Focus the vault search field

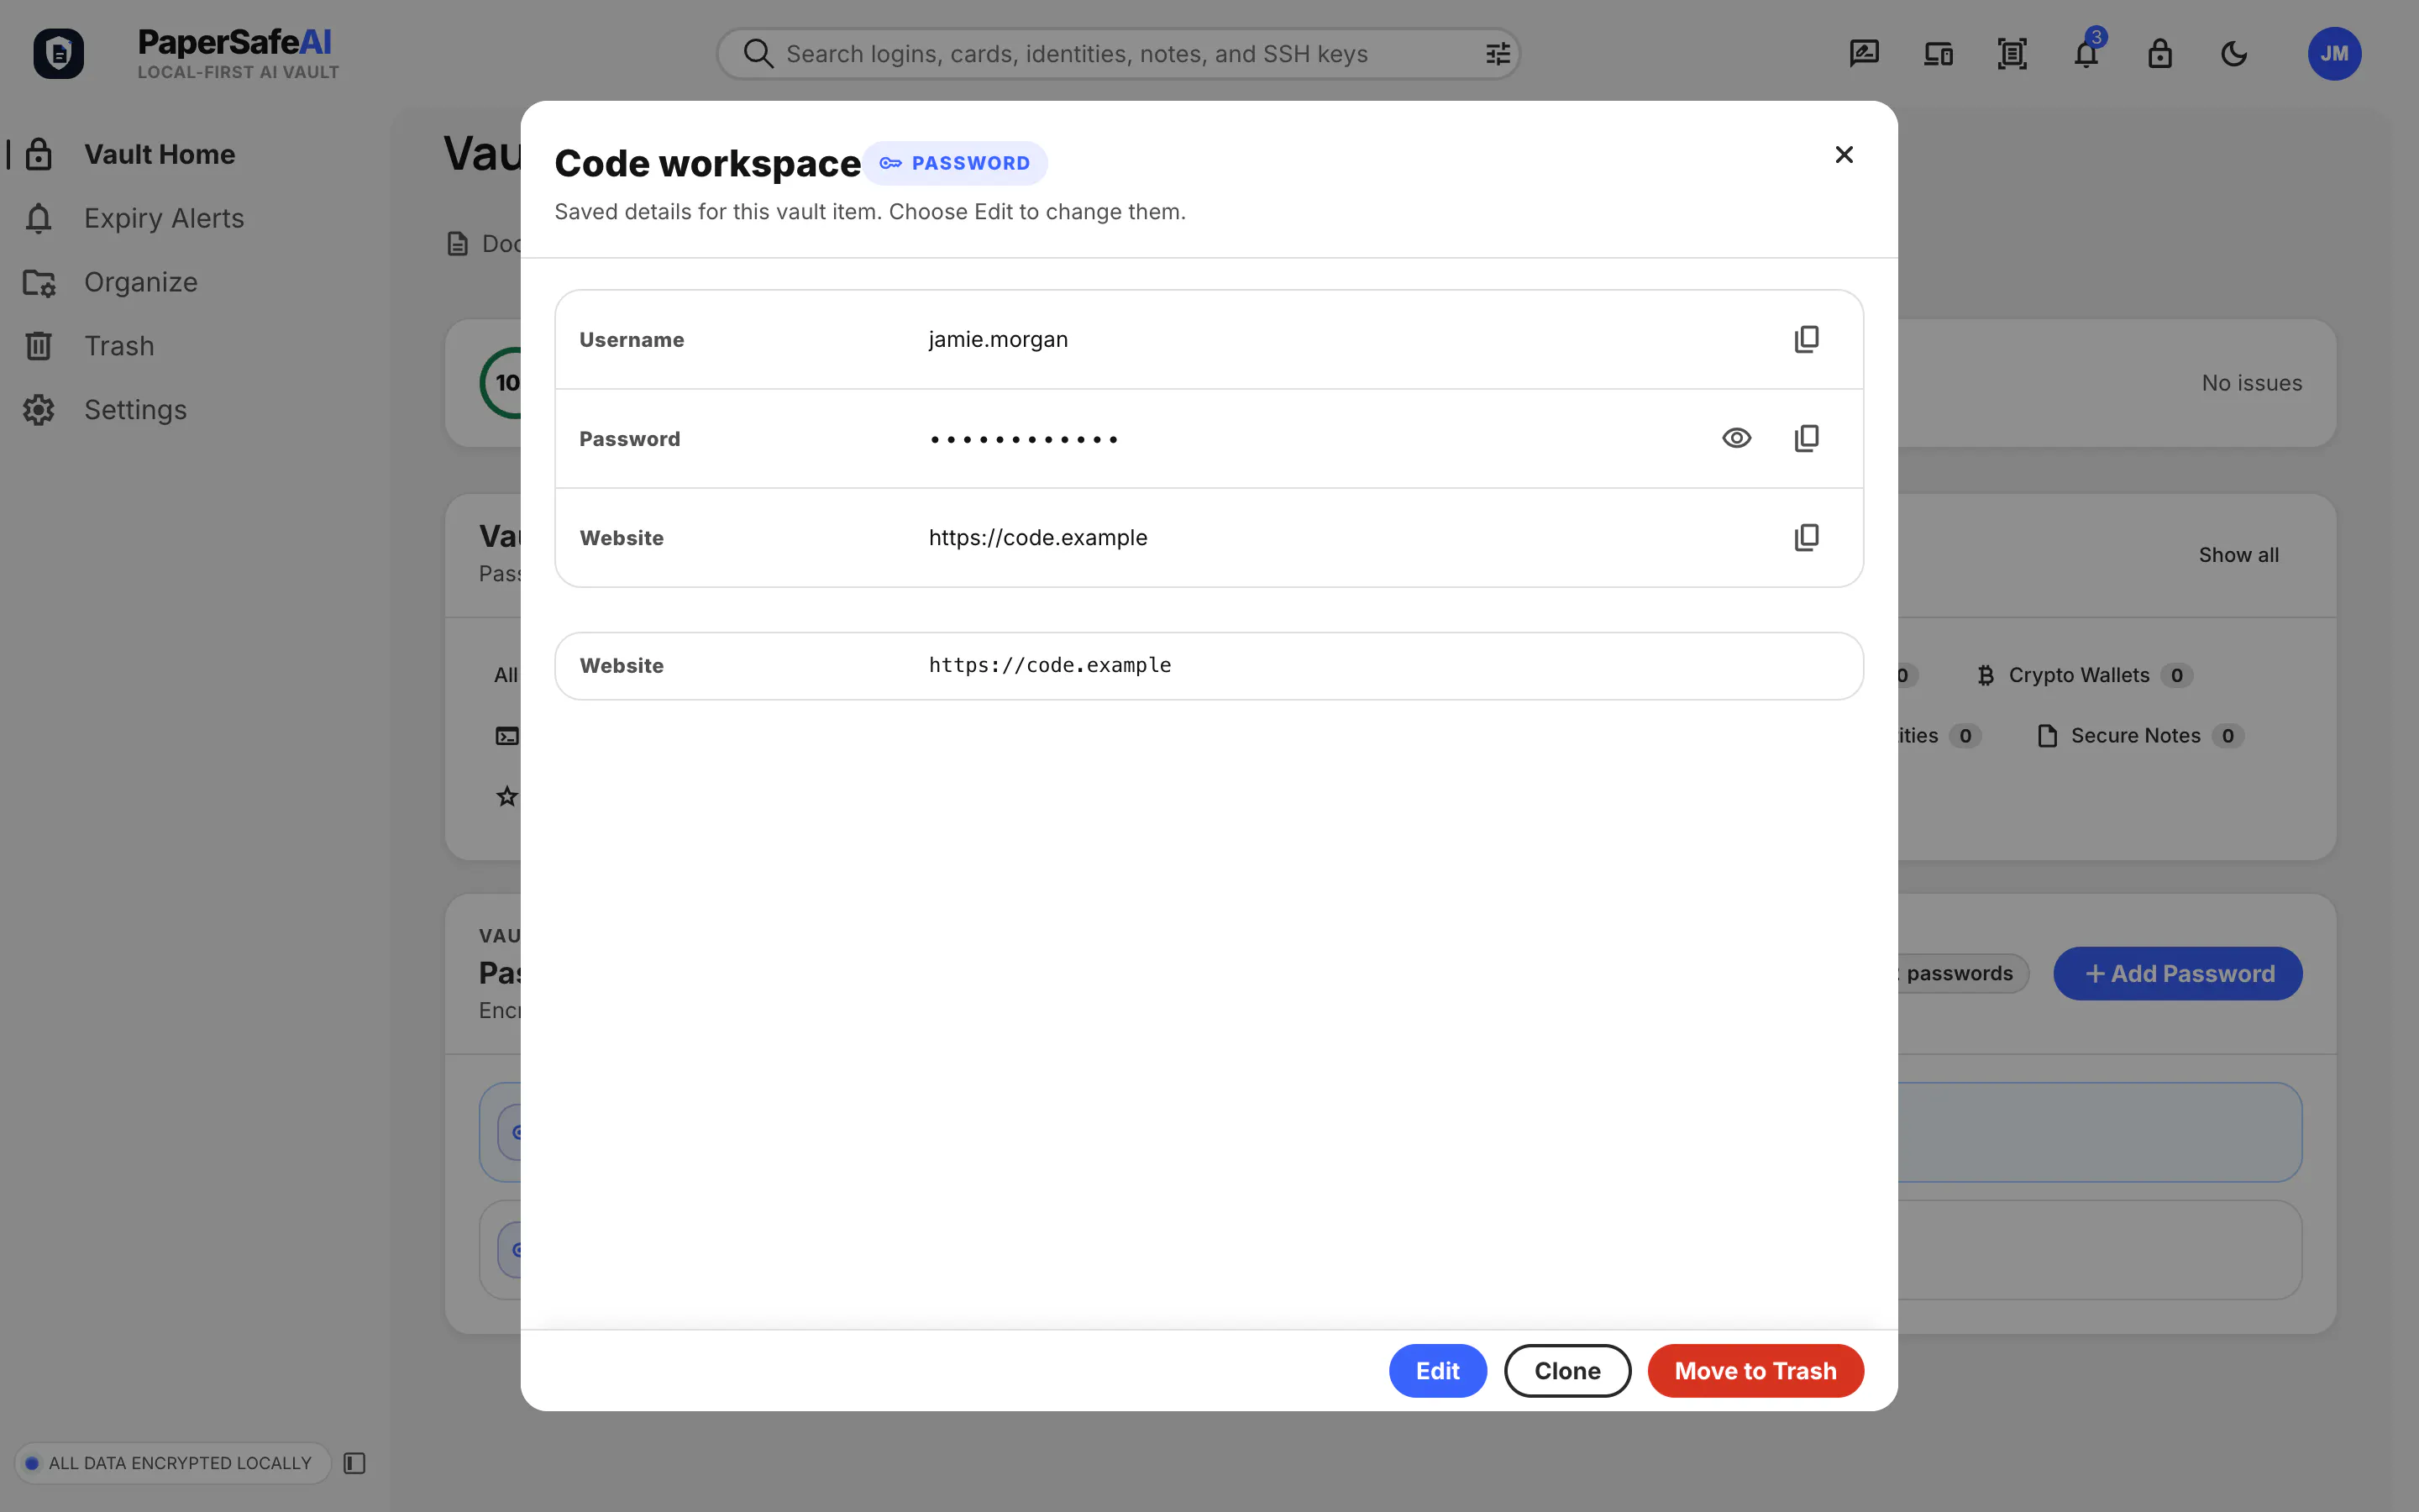coord(1119,54)
